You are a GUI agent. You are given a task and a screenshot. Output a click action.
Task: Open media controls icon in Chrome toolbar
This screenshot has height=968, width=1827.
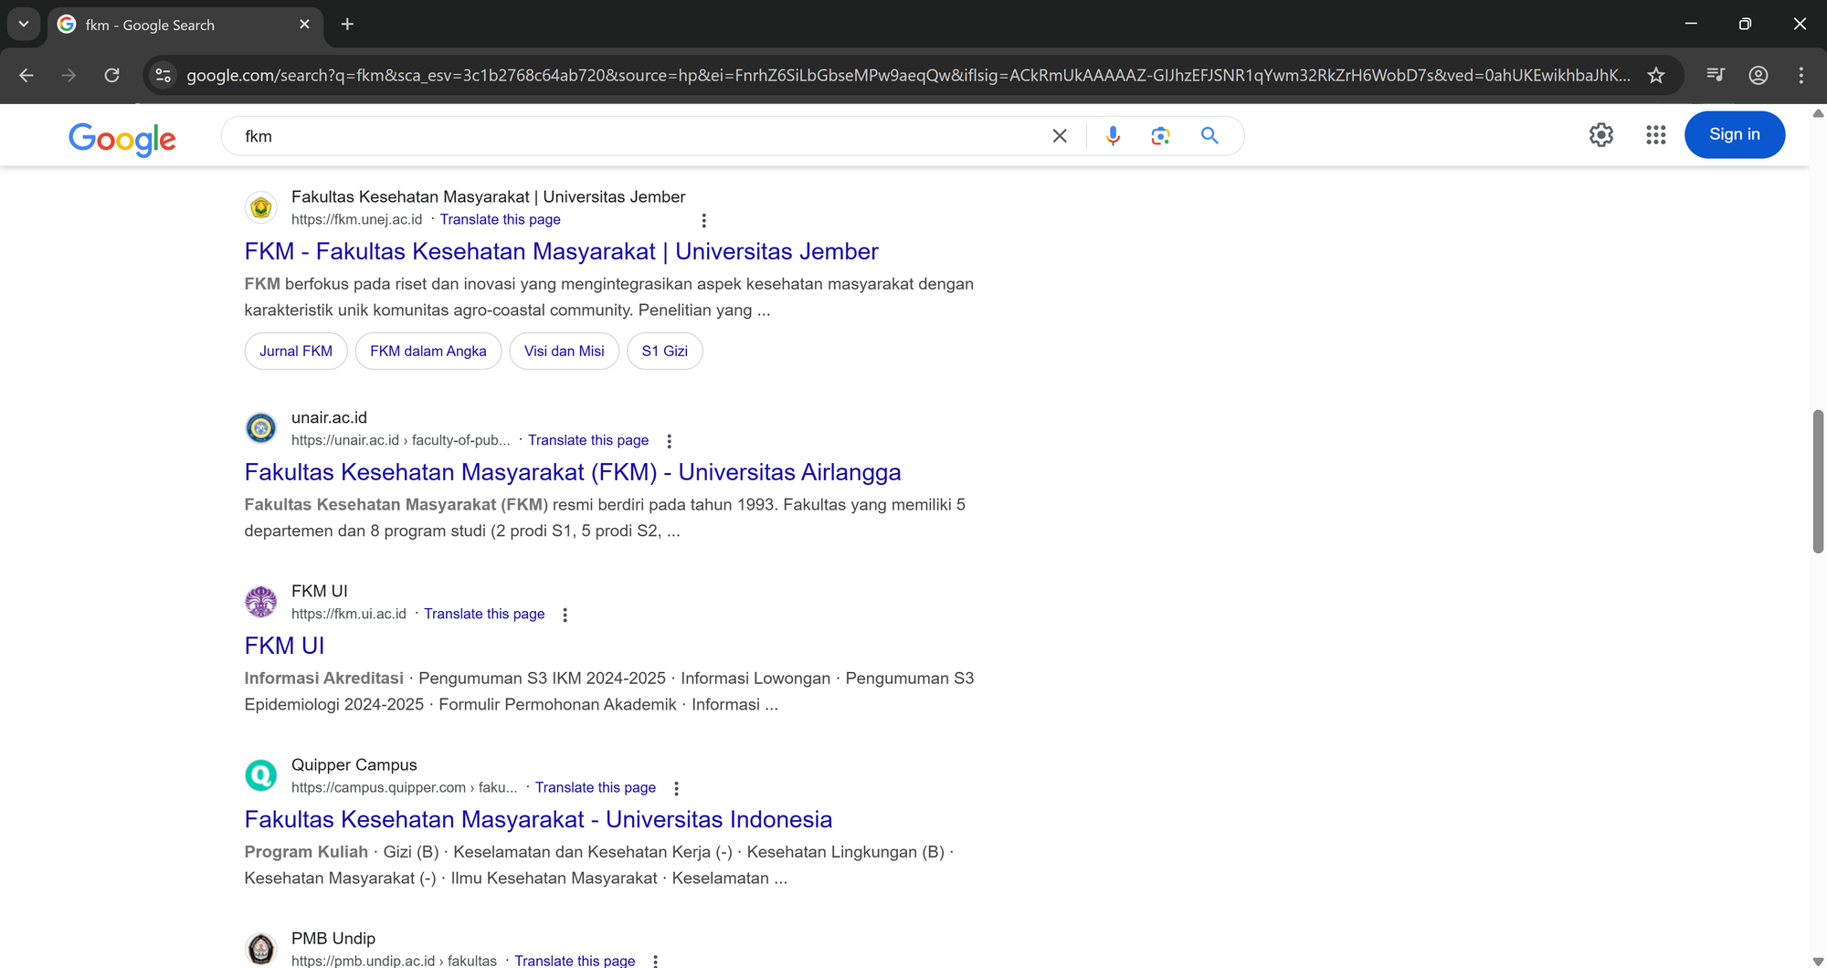(x=1716, y=76)
